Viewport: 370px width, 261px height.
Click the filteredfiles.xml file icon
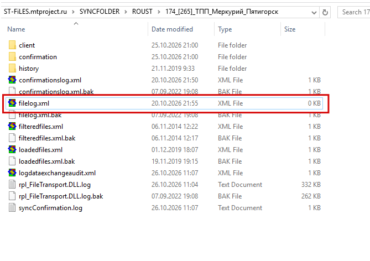point(12,126)
